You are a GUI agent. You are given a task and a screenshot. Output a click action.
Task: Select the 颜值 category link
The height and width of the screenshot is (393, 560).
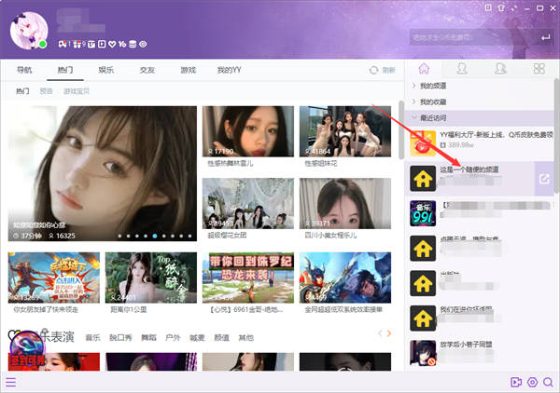click(221, 337)
